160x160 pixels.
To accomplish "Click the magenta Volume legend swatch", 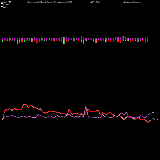I will [2, 4].
